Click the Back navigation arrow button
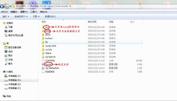The width and height of the screenshot is (177, 101). click(2, 6)
